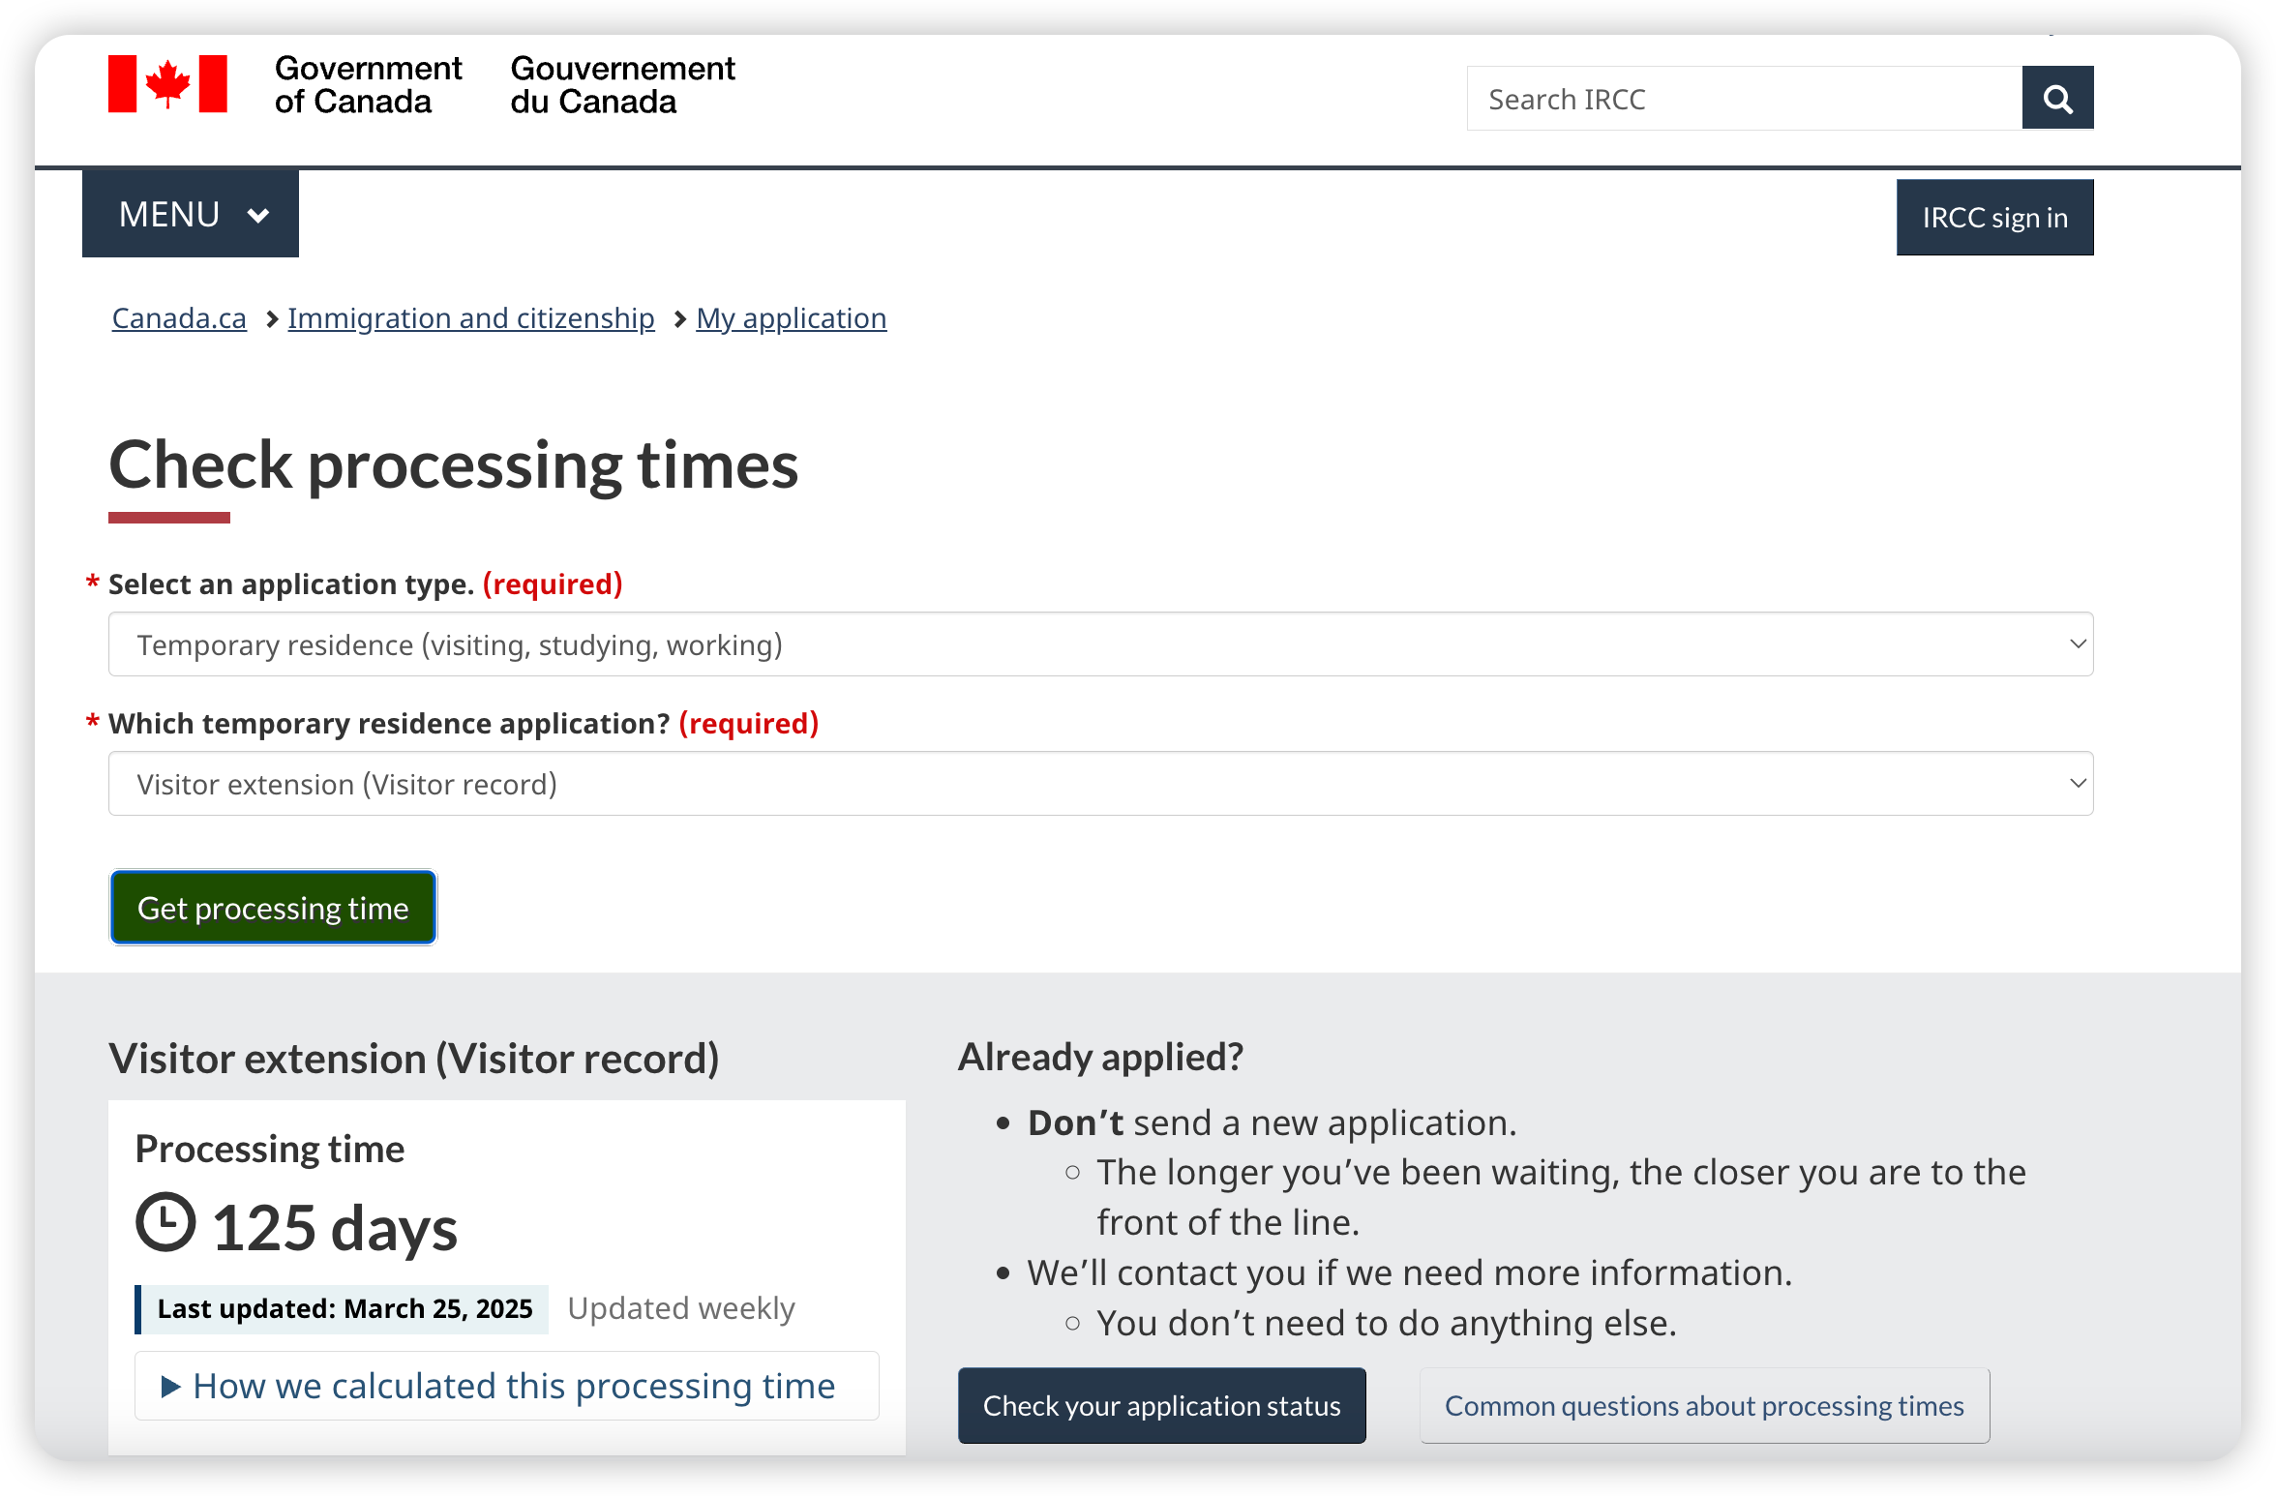Click the Canadian flag logo
The image size is (2276, 1496).
[x=167, y=84]
